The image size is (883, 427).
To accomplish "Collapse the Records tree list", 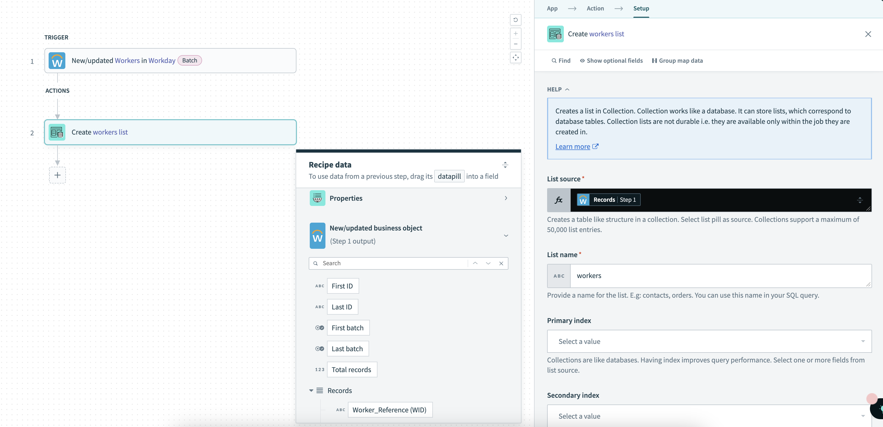I will point(311,391).
